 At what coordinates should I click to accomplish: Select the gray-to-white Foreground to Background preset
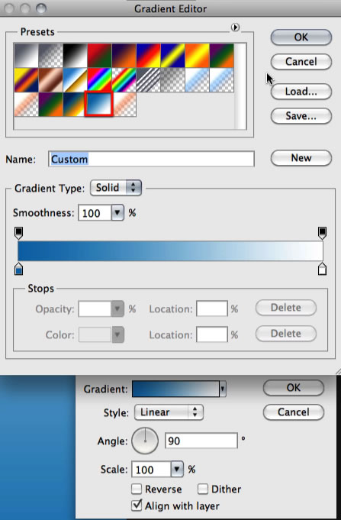pyautogui.click(x=26, y=56)
